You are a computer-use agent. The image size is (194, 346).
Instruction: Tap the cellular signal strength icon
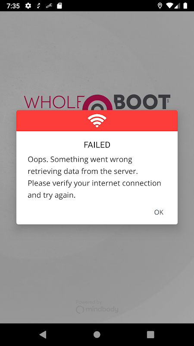point(177,6)
